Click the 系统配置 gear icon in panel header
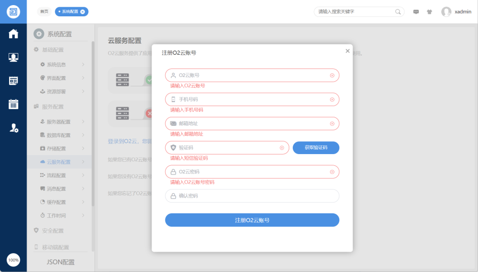The image size is (478, 272). 39,34
